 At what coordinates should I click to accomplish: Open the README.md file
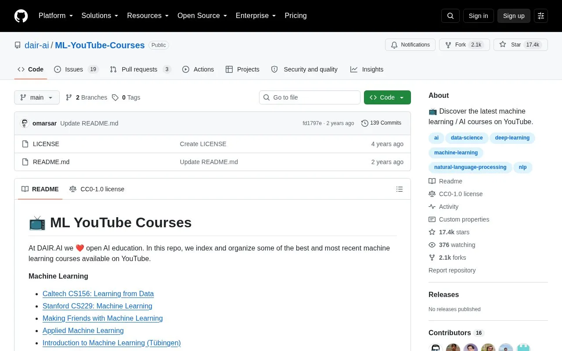click(x=51, y=162)
